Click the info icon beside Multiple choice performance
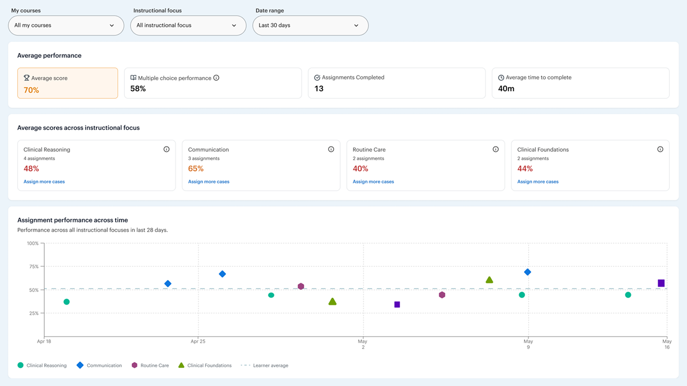This screenshot has width=687, height=386. [x=216, y=78]
